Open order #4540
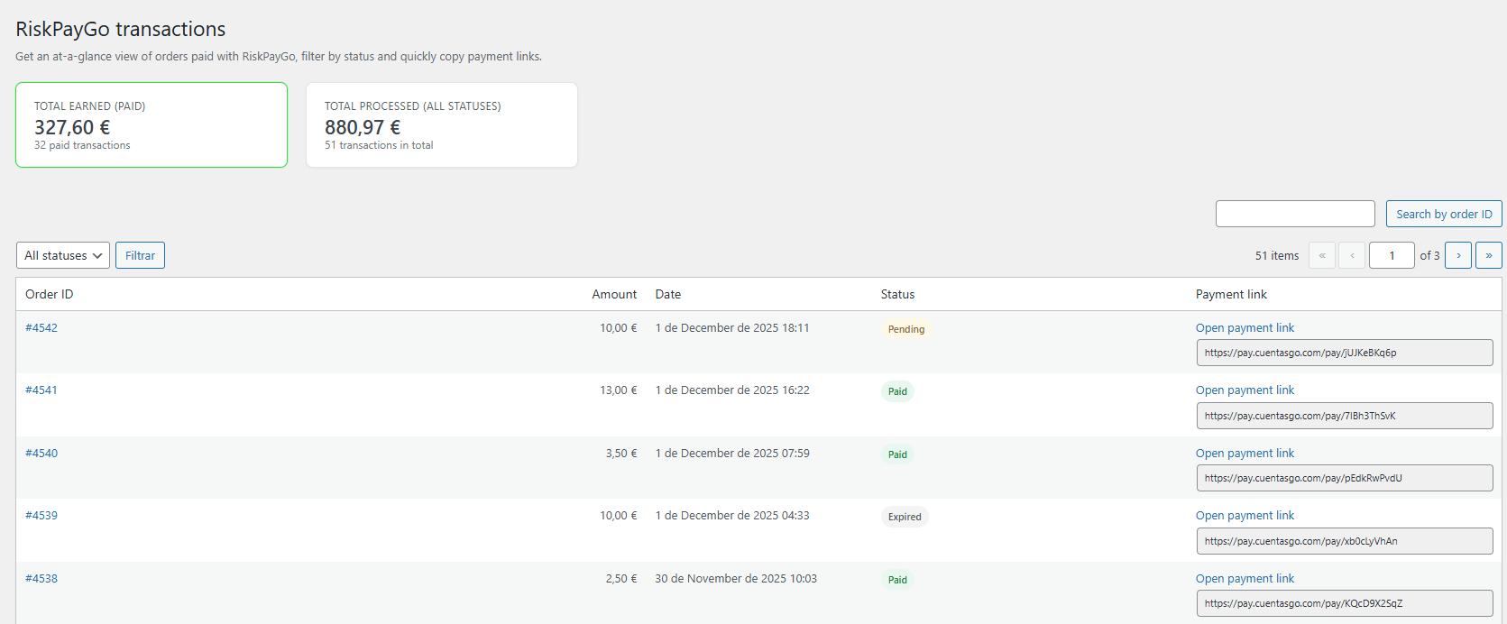This screenshot has width=1507, height=624. [41, 453]
